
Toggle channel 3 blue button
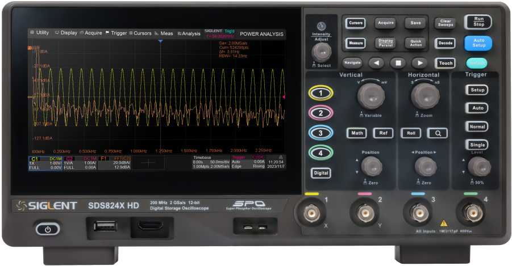[320, 133]
